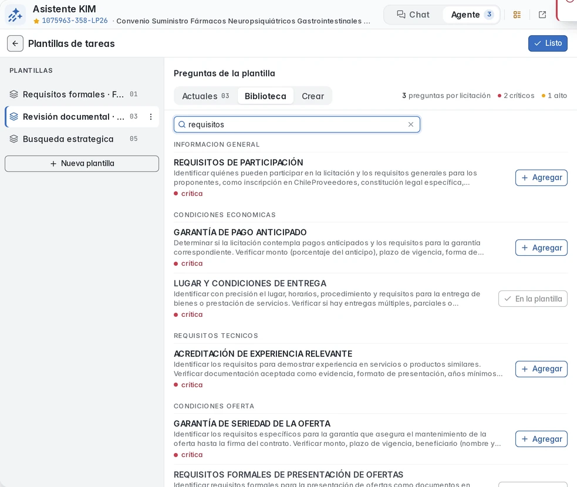The width and height of the screenshot is (577, 487).
Task: Click the GARANTÍA DE SERIEDAD DE LA OFERTA heading
Action: [252, 424]
